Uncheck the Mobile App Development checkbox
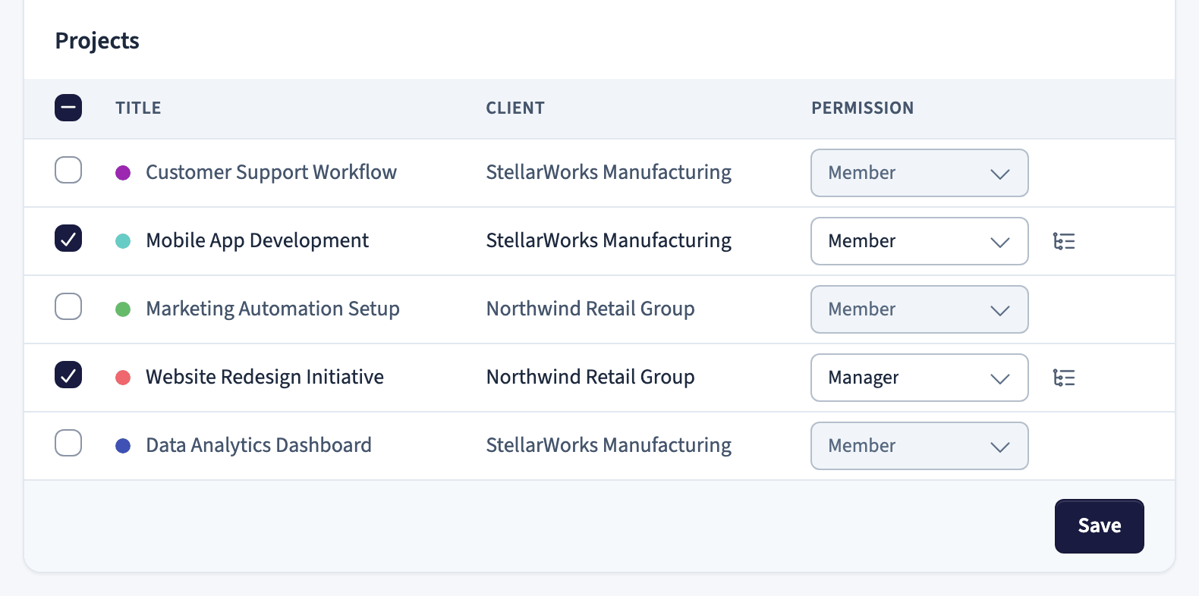This screenshot has width=1199, height=596. click(x=68, y=238)
